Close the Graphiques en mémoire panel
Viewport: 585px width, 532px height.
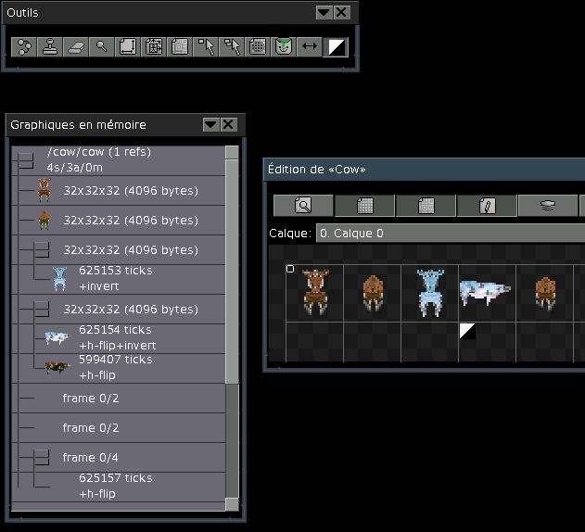(228, 124)
